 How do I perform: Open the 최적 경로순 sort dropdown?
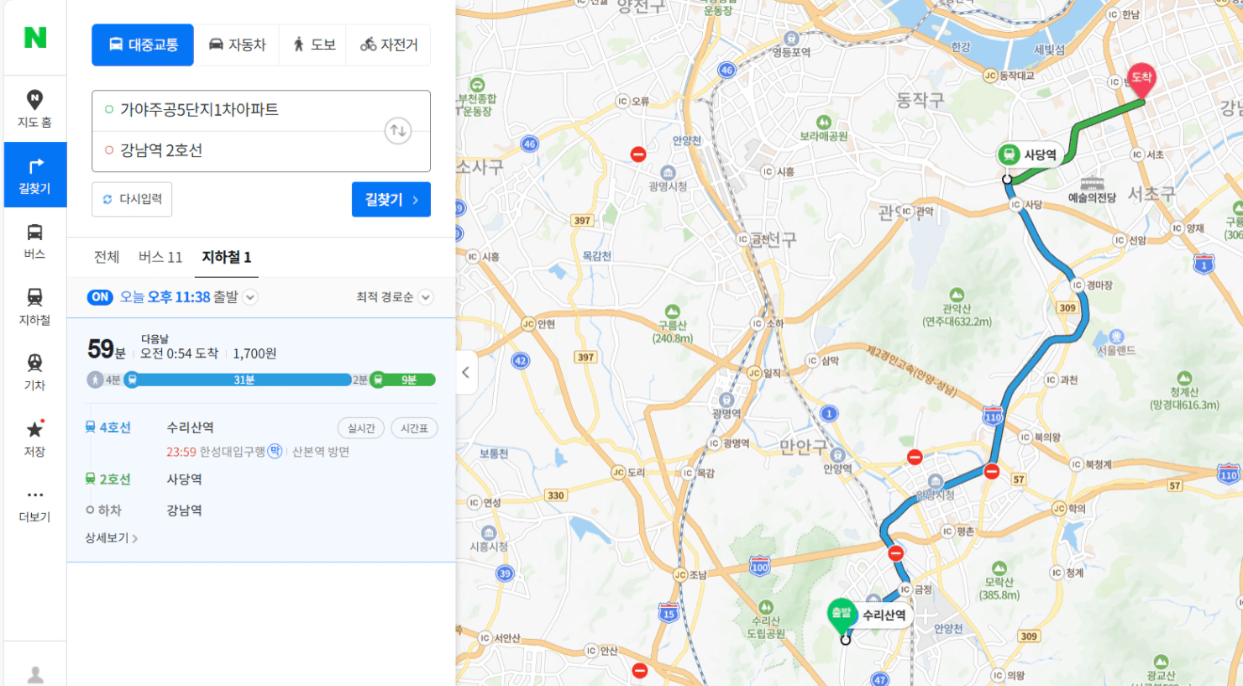[x=394, y=297]
